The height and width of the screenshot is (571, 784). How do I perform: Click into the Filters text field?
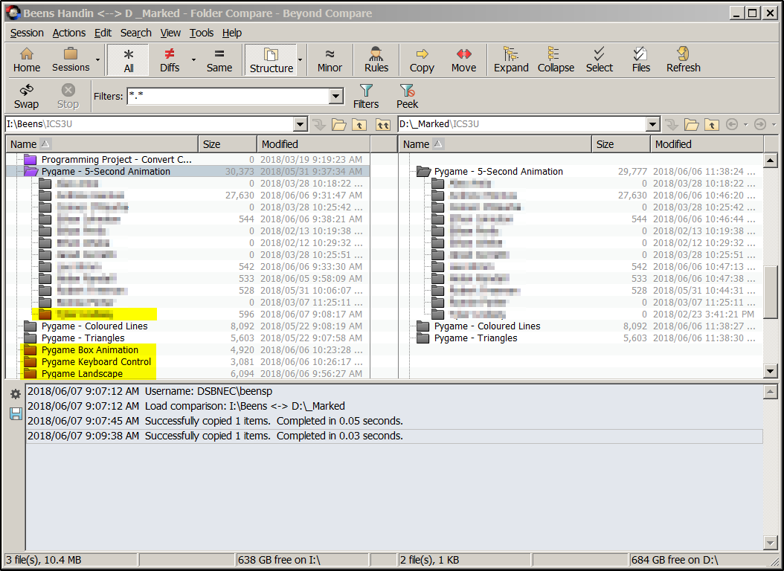228,96
